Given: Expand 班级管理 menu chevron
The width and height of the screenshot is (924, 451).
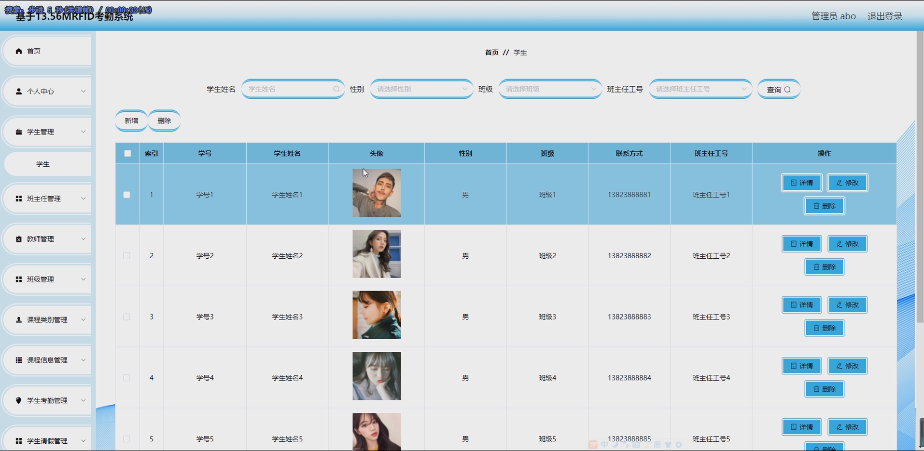Looking at the screenshot, I should (83, 279).
